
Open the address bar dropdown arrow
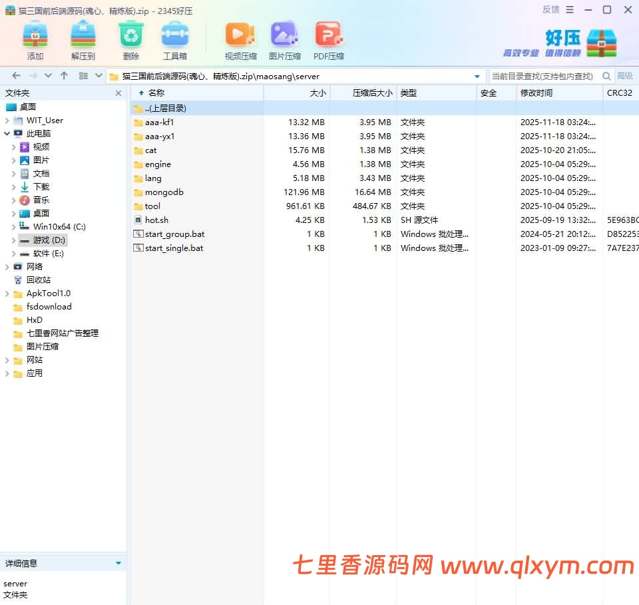(x=477, y=76)
